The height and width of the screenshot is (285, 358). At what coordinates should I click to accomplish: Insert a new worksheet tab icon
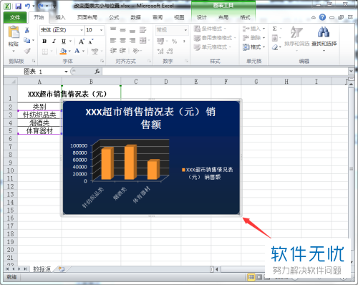[x=62, y=269]
